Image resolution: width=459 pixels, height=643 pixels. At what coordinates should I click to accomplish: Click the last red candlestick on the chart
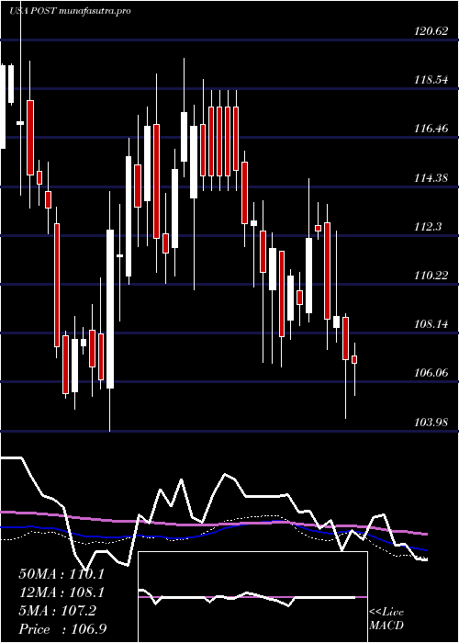coord(354,359)
